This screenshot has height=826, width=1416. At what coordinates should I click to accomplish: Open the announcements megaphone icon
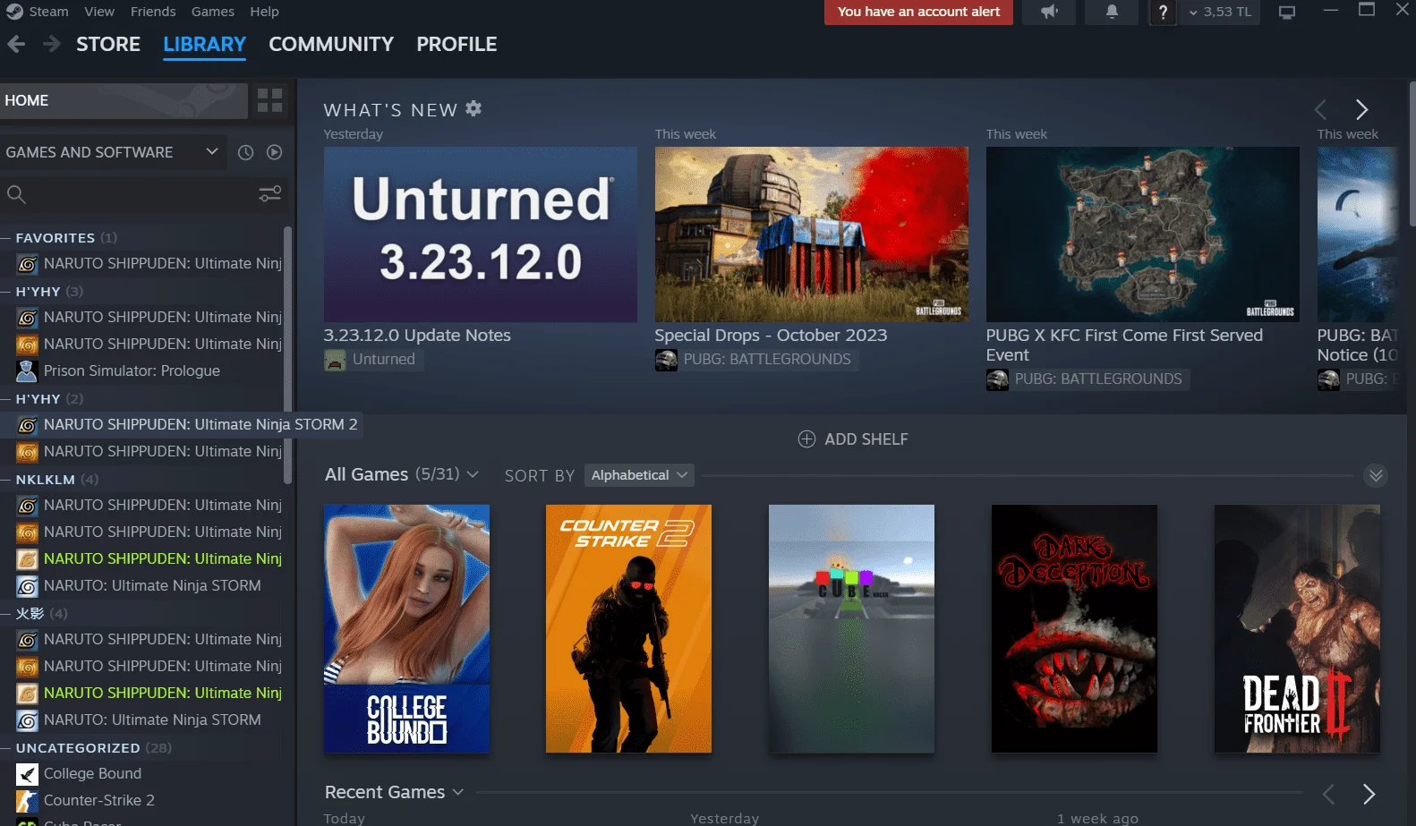1049,12
